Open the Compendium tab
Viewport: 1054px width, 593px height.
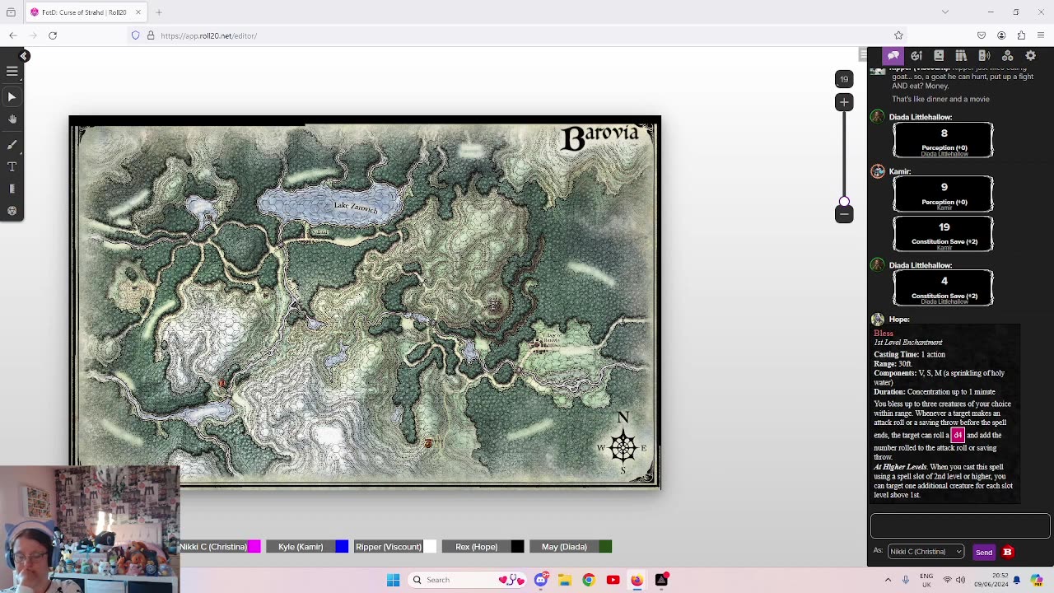961,55
